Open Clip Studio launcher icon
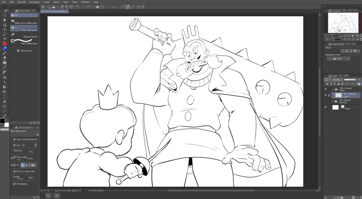The height and width of the screenshot is (199, 362). [43, 7]
